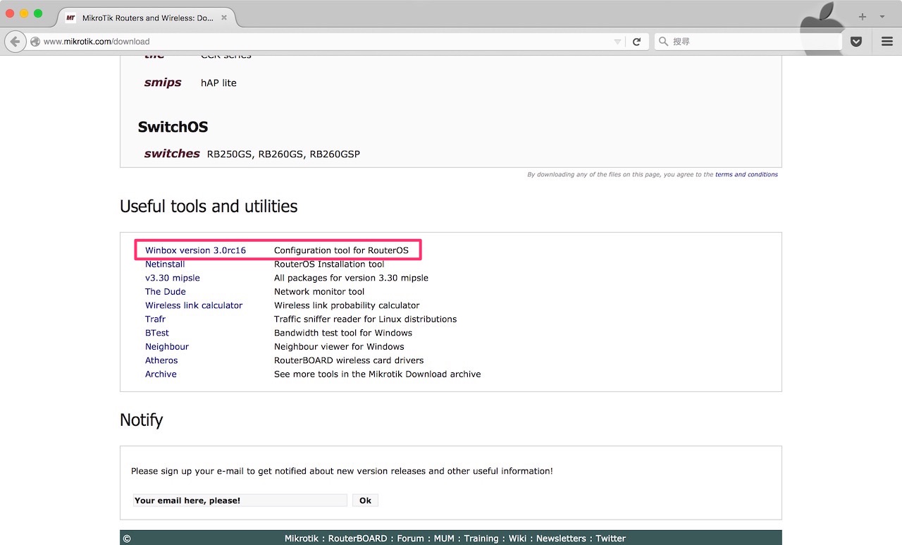902x545 pixels.
Task: Open the Twitter footer link
Action: [x=610, y=539]
